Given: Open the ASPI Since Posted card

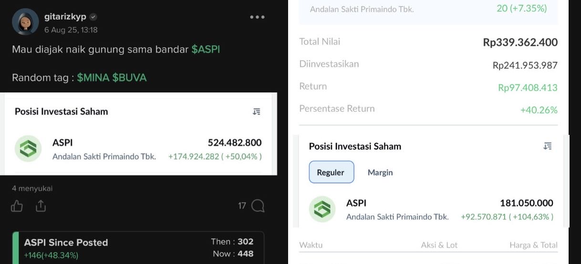Looking at the screenshot, I should [138, 247].
